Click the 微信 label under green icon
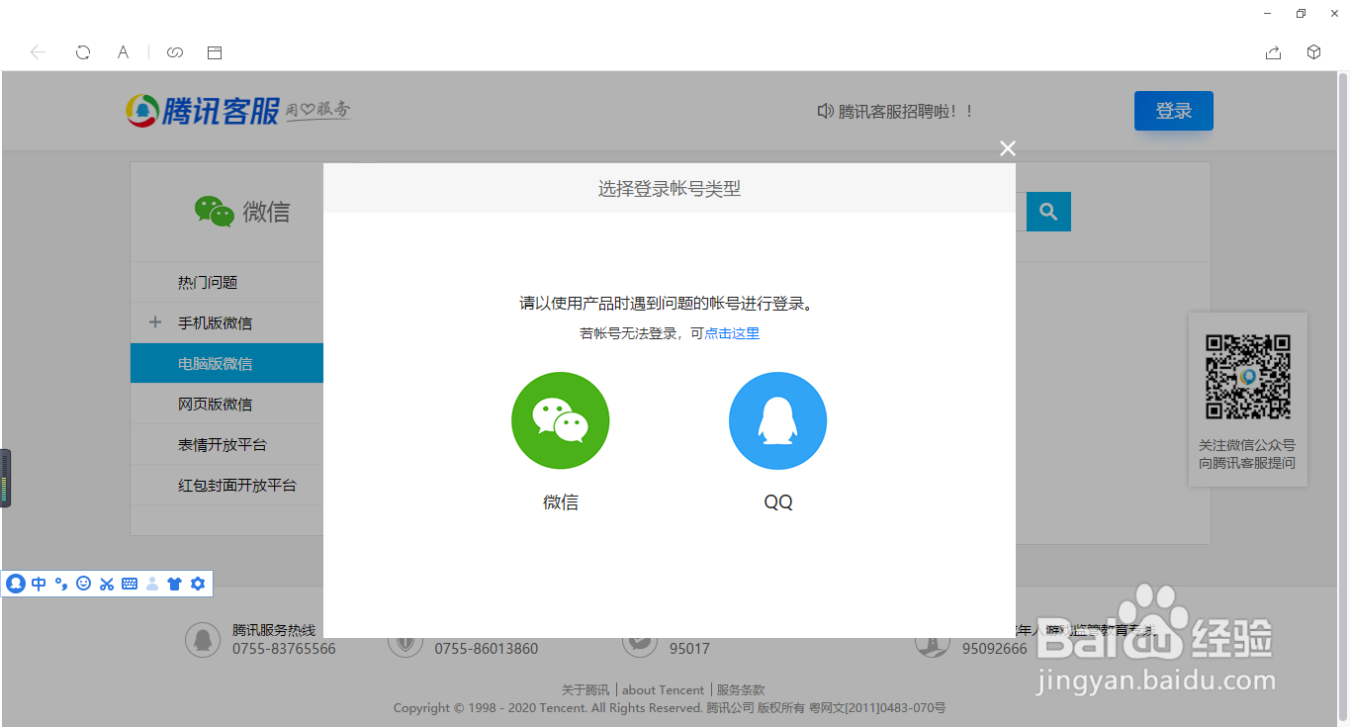 coord(561,501)
